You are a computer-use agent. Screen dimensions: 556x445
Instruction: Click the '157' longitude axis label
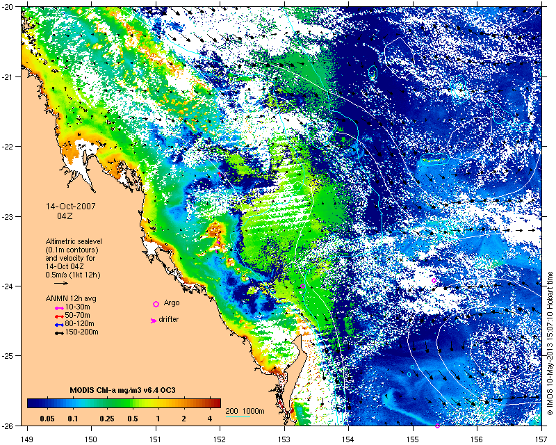click(542, 439)
